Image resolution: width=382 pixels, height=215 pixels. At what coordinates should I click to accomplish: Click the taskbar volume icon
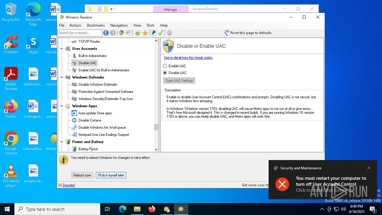344,209
